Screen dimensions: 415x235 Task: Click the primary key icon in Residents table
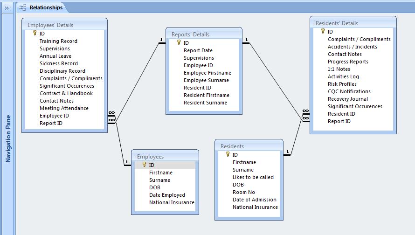228,154
